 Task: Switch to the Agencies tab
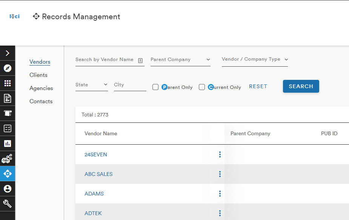point(41,88)
